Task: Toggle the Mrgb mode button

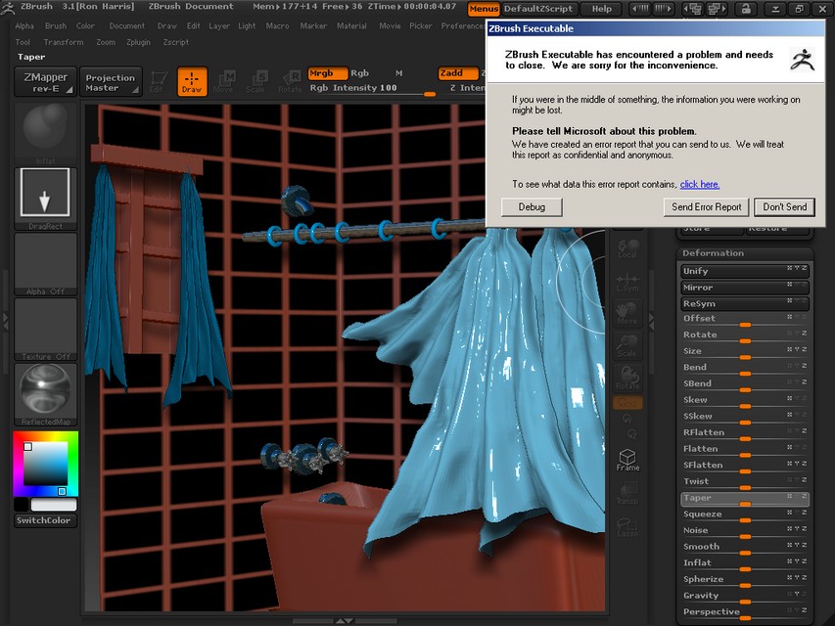Action: [327, 73]
